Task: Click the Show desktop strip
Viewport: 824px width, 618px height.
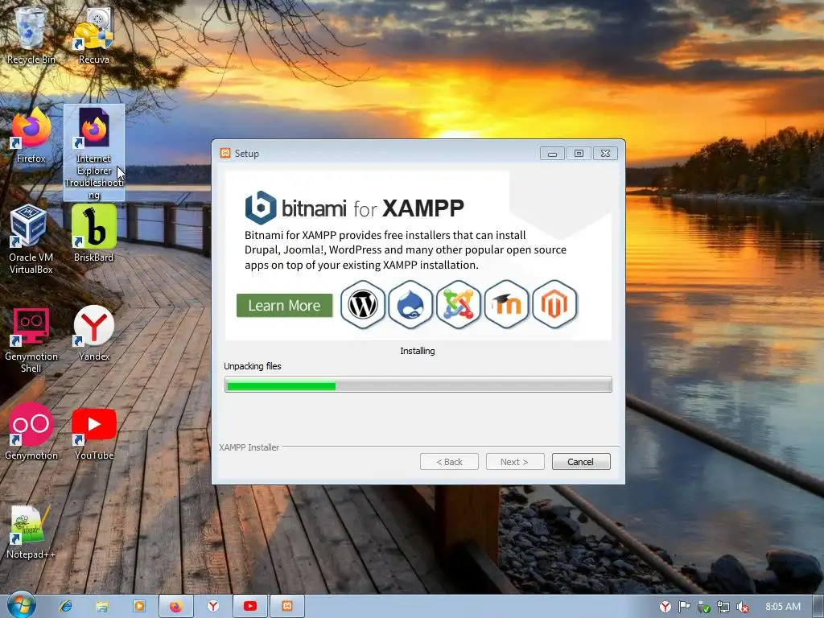Action: (818, 606)
